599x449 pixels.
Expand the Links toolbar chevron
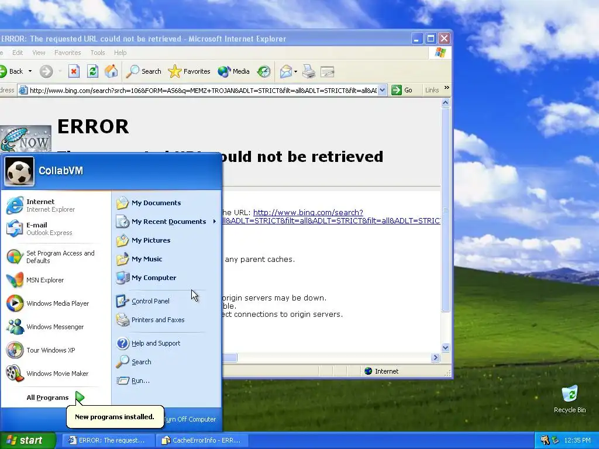click(x=446, y=88)
